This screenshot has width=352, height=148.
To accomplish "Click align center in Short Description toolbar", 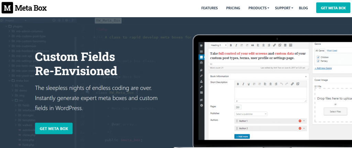I will (270, 84).
